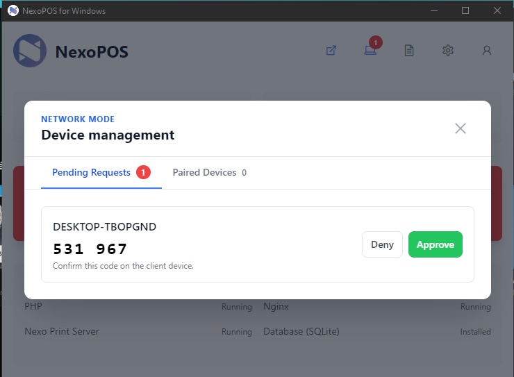This screenshot has width=514, height=377.
Task: Click the red badge on Pending Requests
Action: click(143, 172)
